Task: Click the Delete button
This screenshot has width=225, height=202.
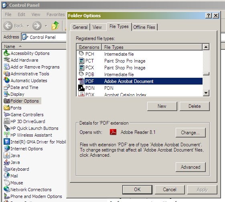Action: click(195, 106)
